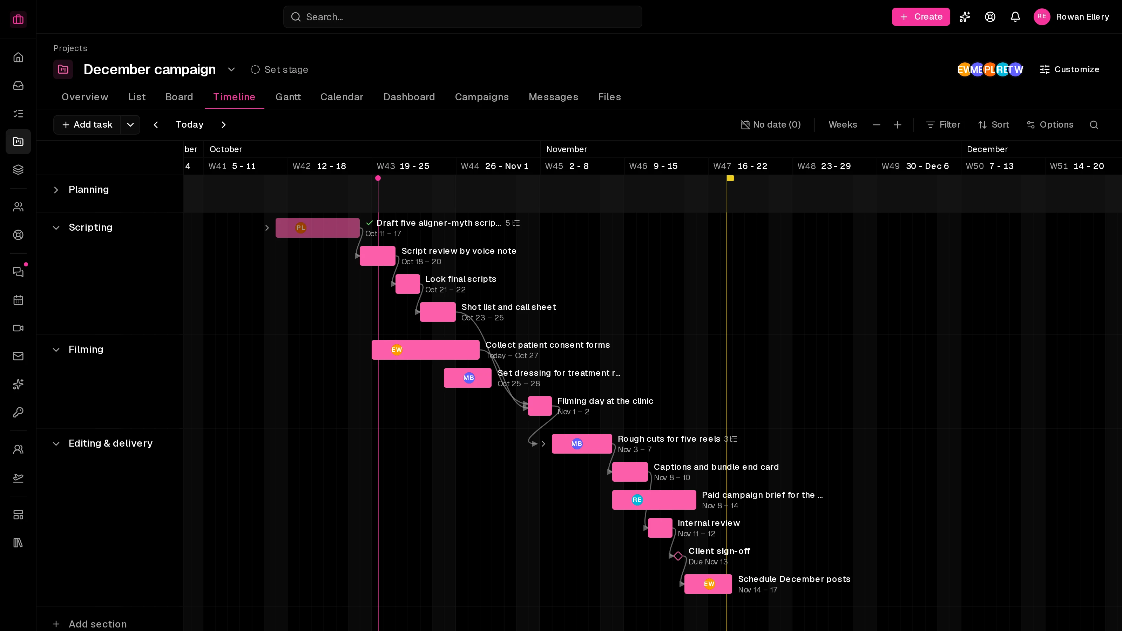The width and height of the screenshot is (1122, 631).
Task: Select the Filming day at the clinic bar
Action: point(540,406)
